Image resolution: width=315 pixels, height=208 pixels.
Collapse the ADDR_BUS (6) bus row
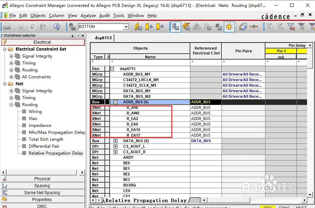coord(116,102)
